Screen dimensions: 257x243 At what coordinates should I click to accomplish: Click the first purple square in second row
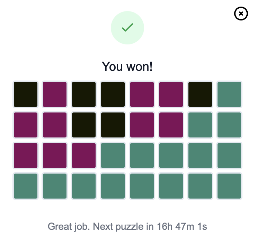click(26, 125)
